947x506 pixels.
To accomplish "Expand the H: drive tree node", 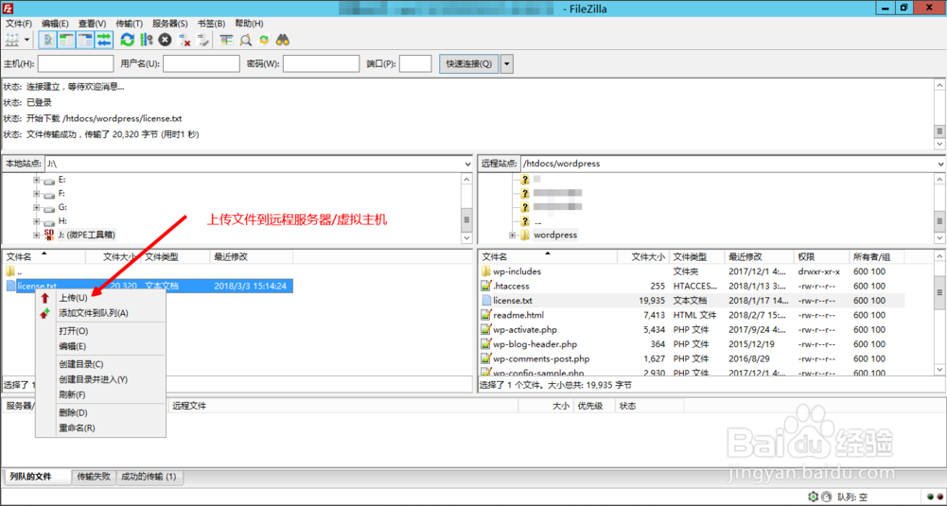I will pos(36,221).
